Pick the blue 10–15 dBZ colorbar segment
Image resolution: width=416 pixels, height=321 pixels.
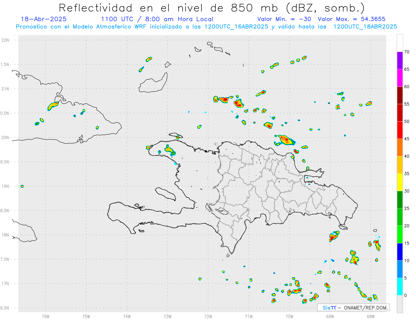pos(400,252)
